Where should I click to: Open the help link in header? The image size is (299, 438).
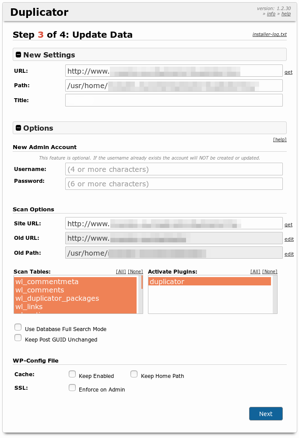286,14
